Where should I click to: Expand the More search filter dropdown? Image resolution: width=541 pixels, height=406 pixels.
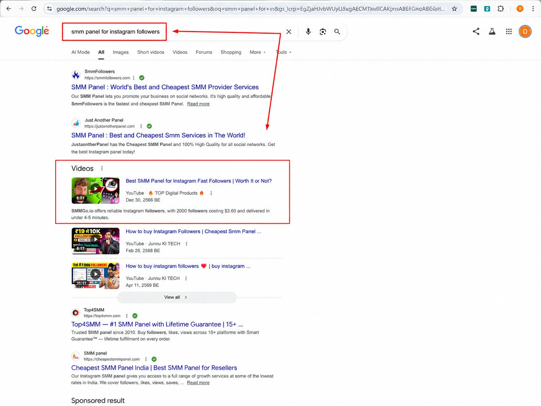point(257,52)
